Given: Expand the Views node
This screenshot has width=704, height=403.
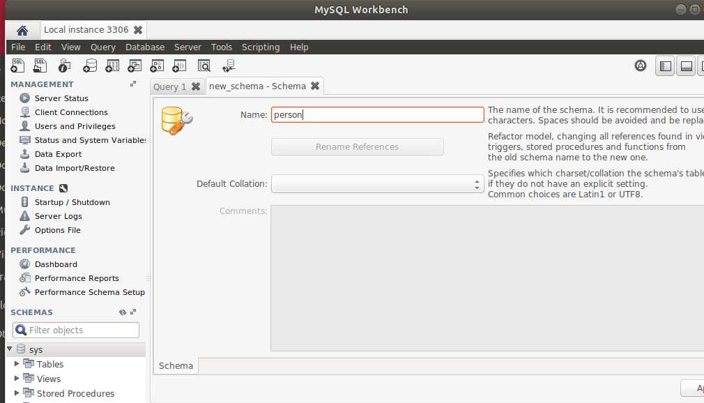Looking at the screenshot, I should [17, 379].
